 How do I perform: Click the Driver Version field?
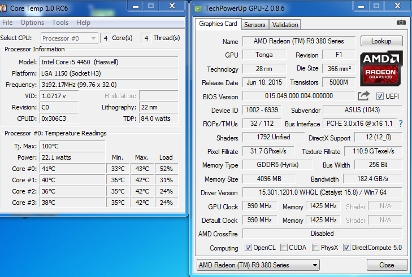(322, 192)
